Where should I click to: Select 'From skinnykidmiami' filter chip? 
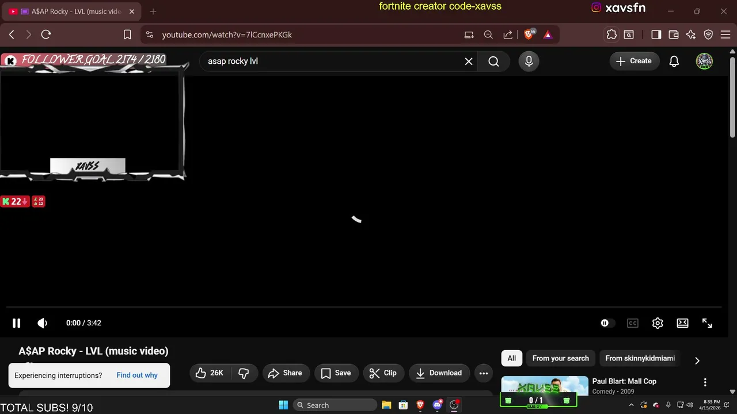click(x=640, y=358)
